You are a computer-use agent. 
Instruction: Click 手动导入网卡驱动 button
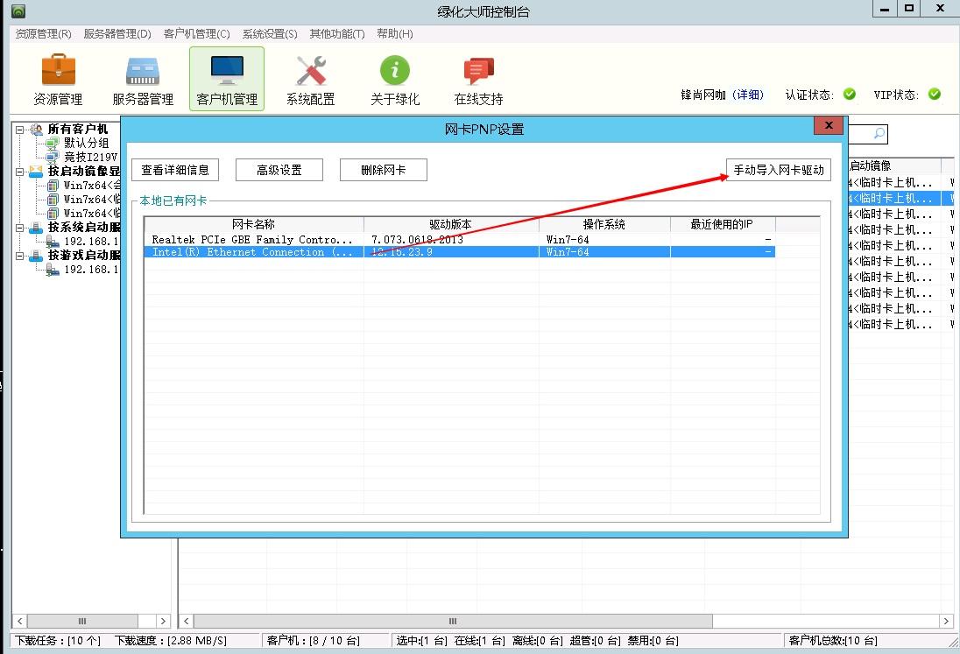(x=779, y=170)
